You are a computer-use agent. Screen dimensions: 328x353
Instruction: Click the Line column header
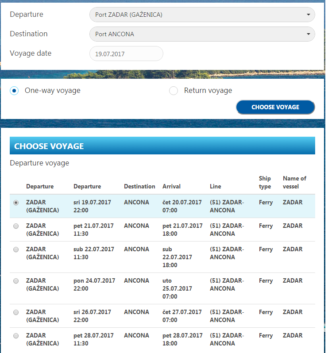(x=215, y=186)
